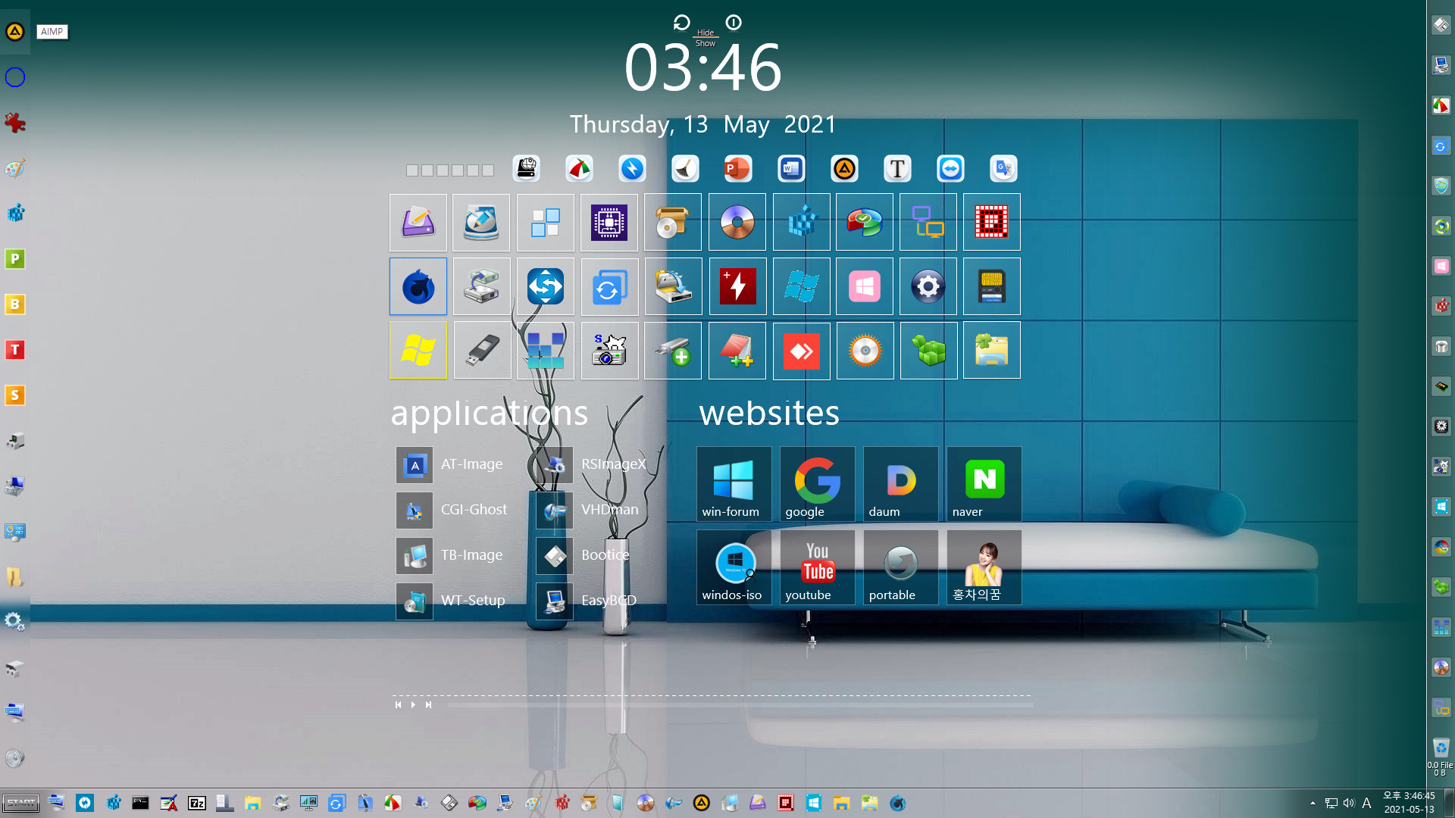Click the play player button
The image size is (1455, 818).
(x=413, y=704)
